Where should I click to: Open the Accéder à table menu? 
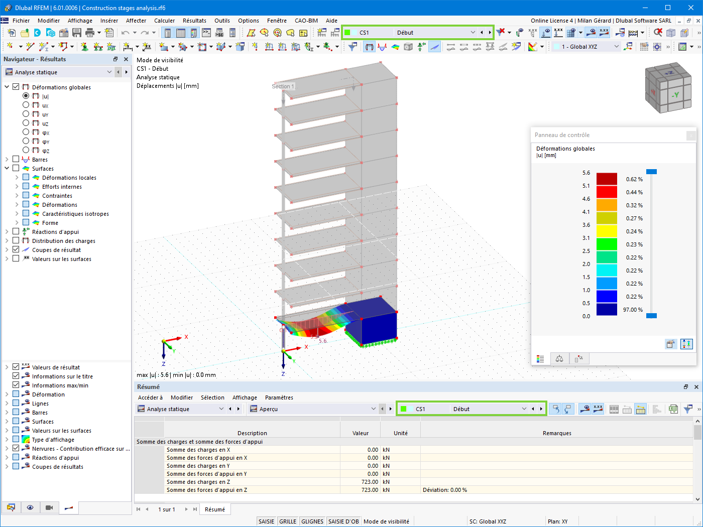pos(151,398)
